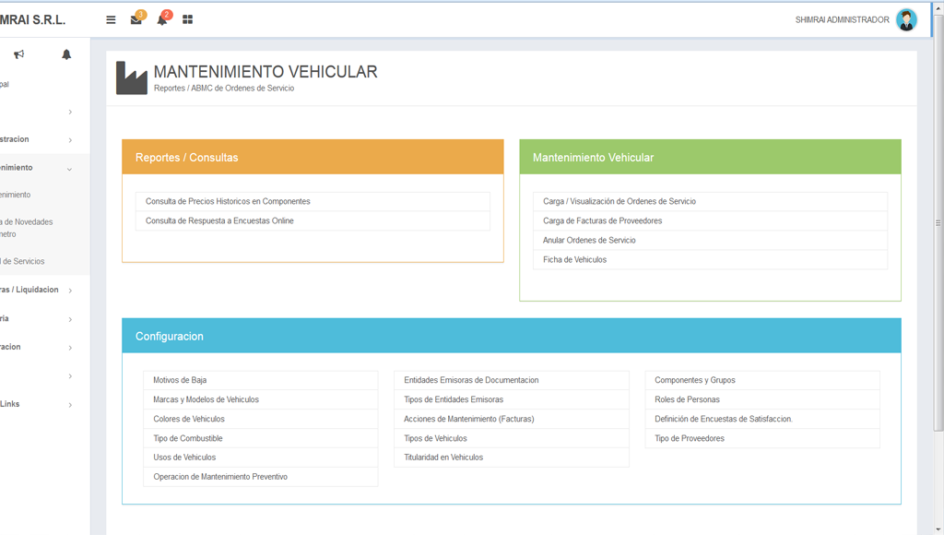The image size is (944, 535).
Task: Open Titularidad en Vehiculos
Action: (x=511, y=458)
